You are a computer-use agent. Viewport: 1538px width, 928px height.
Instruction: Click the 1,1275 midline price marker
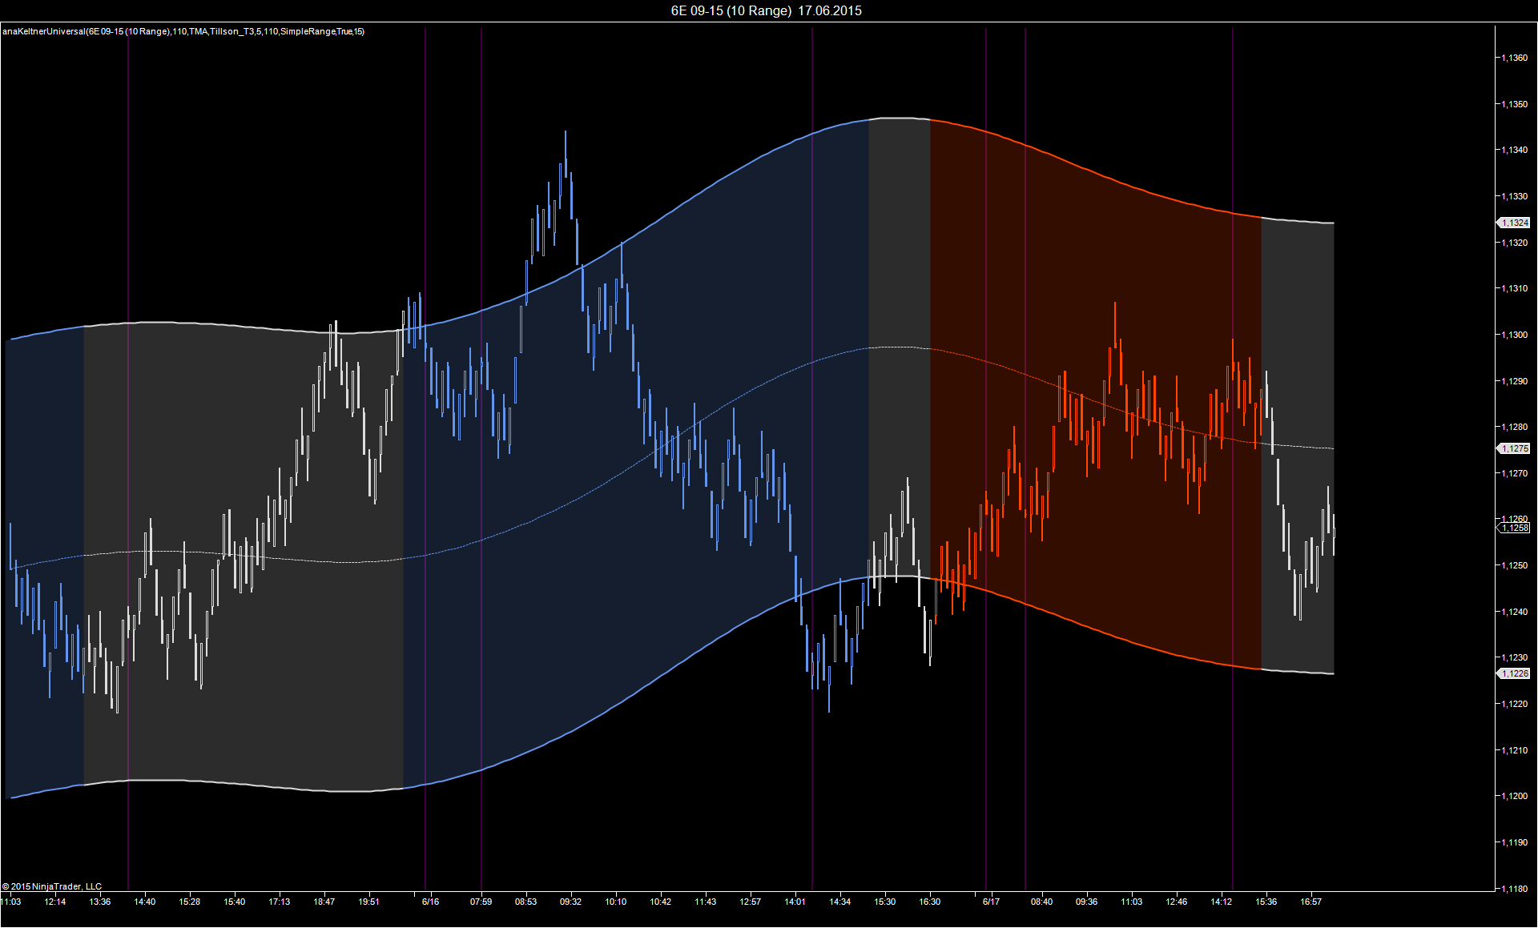tap(1515, 448)
